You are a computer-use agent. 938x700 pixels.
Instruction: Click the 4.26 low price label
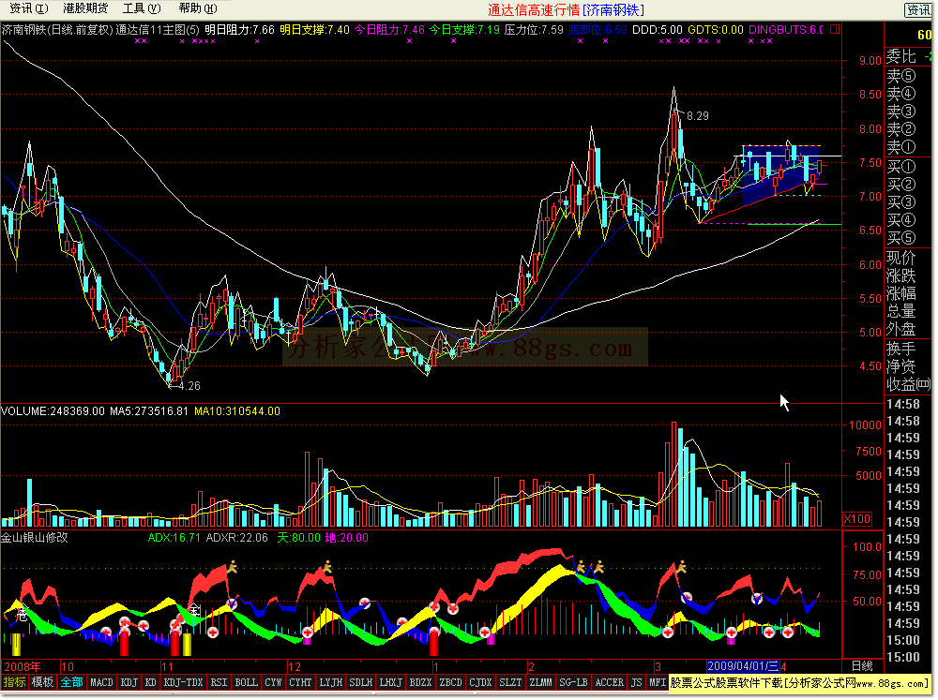(189, 385)
